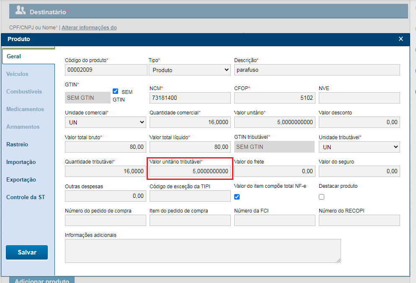The height and width of the screenshot is (283, 416).
Task: Expand the Unidade comercial dropdown
Action: (x=105, y=122)
